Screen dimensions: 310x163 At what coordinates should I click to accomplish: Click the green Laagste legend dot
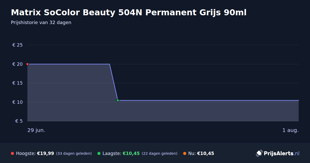point(99,153)
